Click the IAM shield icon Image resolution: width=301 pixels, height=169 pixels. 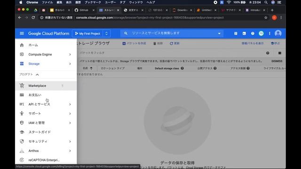[x=22, y=123]
